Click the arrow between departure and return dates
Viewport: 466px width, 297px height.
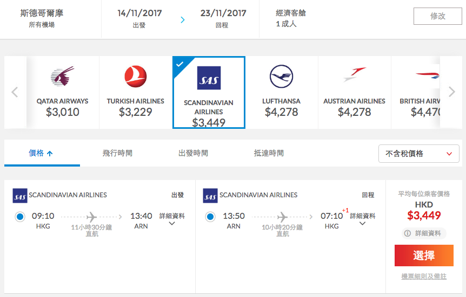point(183,20)
